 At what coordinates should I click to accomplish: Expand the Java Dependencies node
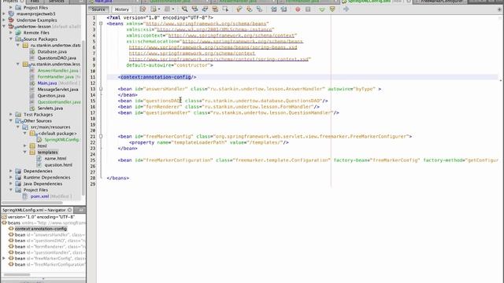(11, 183)
